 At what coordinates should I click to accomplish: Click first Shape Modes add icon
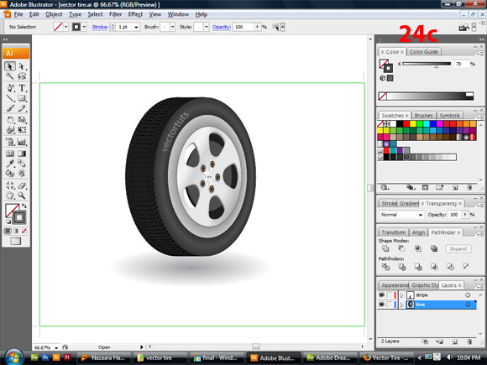click(385, 248)
